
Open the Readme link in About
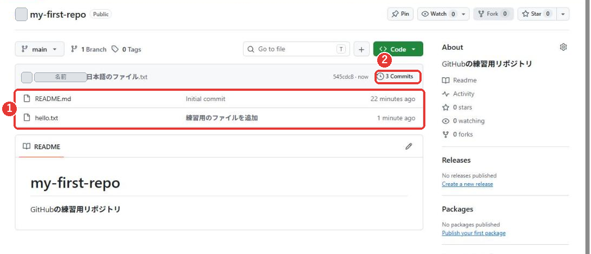pos(465,80)
